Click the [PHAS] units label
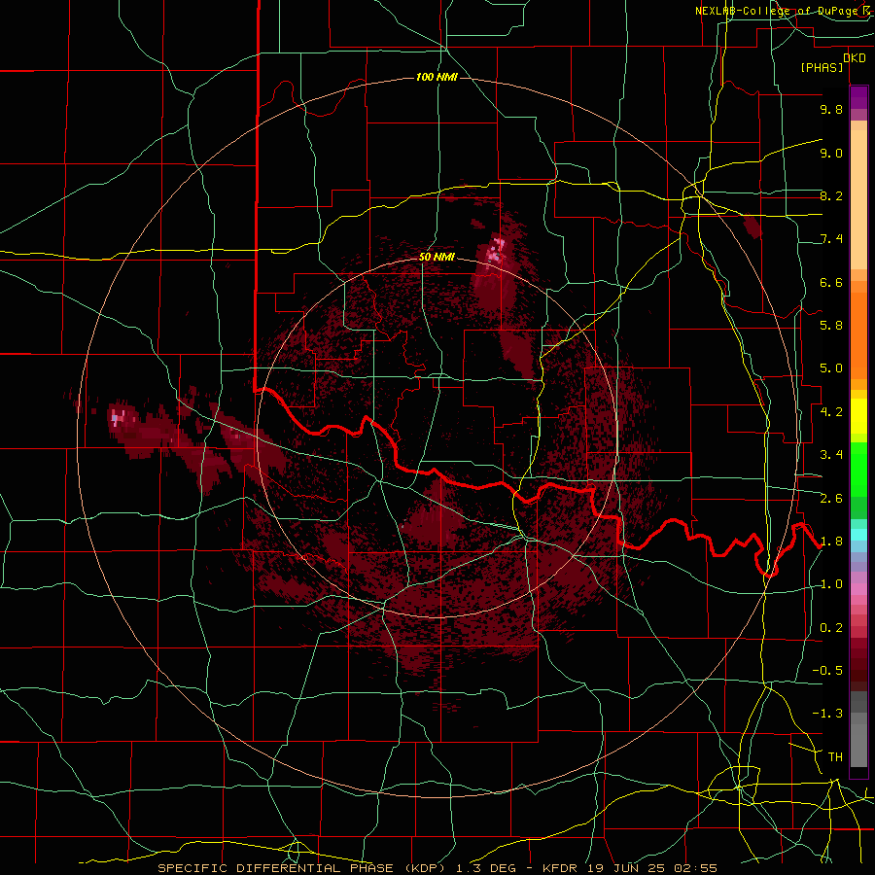 (822, 67)
